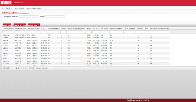The image size is (196, 102).
Task: Open the Itens por página dropdown
Action: [x=49, y=68]
